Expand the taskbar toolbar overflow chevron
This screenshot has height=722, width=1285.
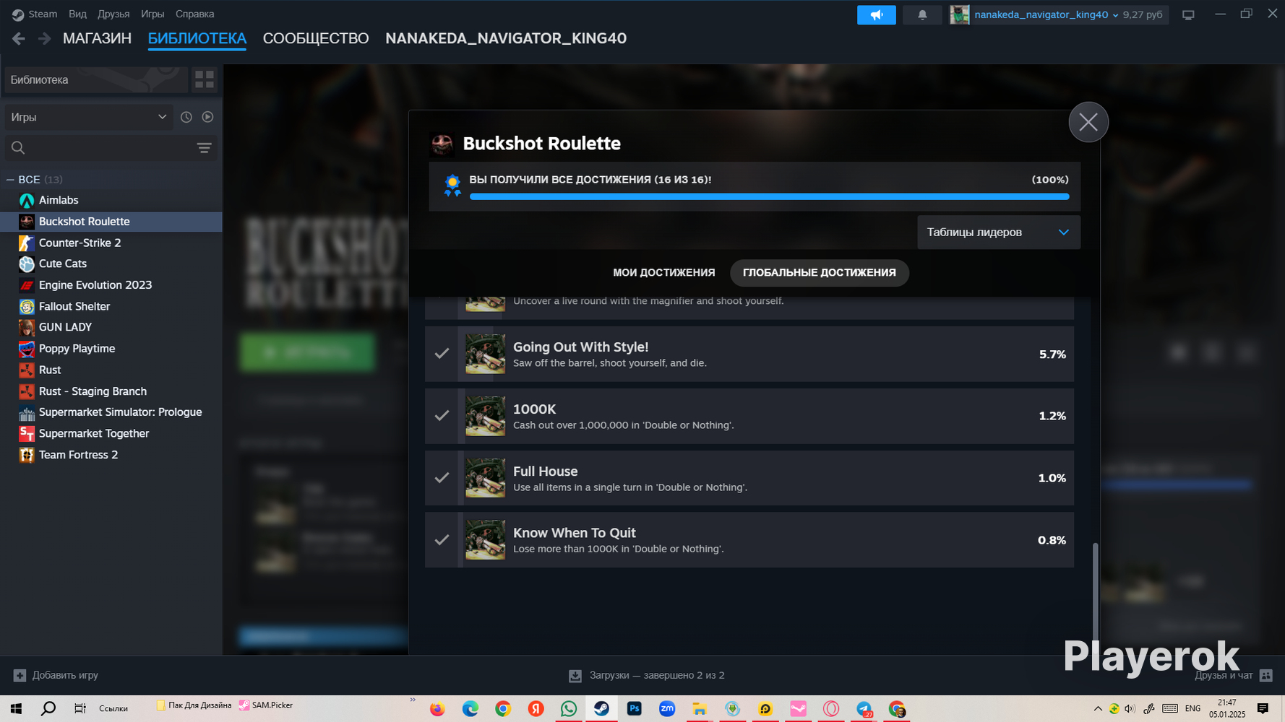[x=413, y=700]
